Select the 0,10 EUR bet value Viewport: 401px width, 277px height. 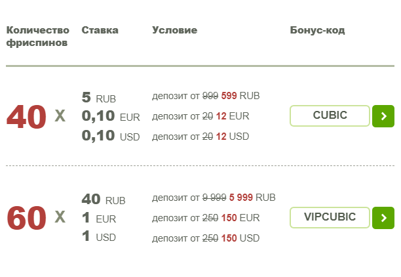(x=111, y=117)
